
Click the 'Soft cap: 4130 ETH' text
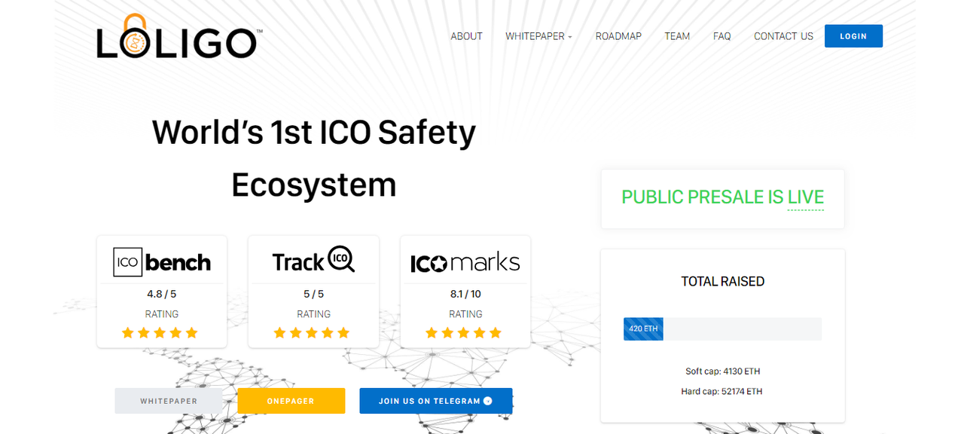point(723,371)
